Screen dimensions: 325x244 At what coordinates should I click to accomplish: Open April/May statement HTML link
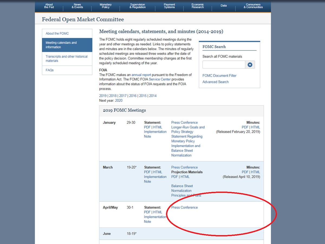tap(158, 212)
